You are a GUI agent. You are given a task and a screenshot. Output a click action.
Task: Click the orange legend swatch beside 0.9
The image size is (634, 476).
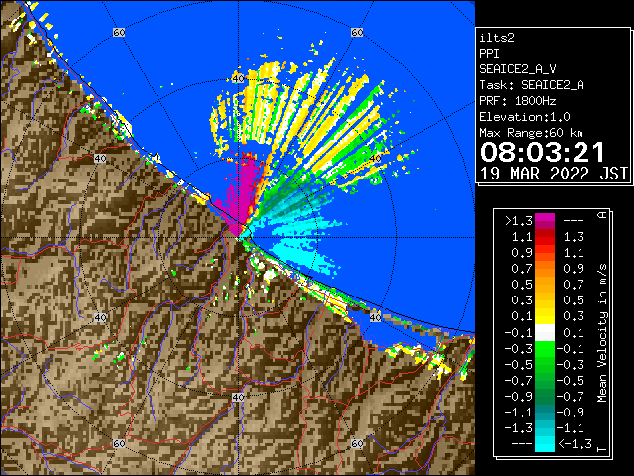[x=545, y=269]
